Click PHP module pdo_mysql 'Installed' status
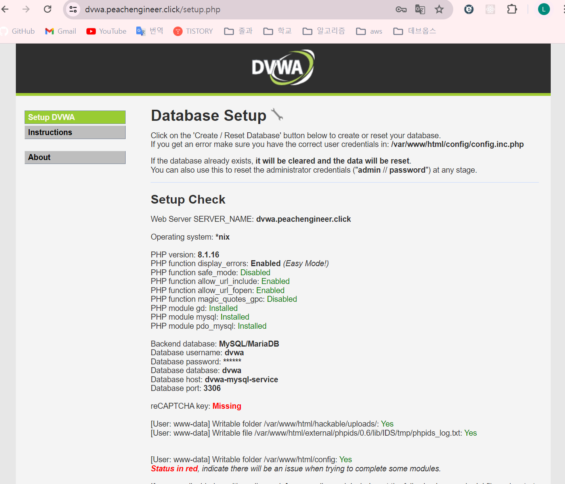Viewport: 565px width, 484px height. tap(252, 326)
